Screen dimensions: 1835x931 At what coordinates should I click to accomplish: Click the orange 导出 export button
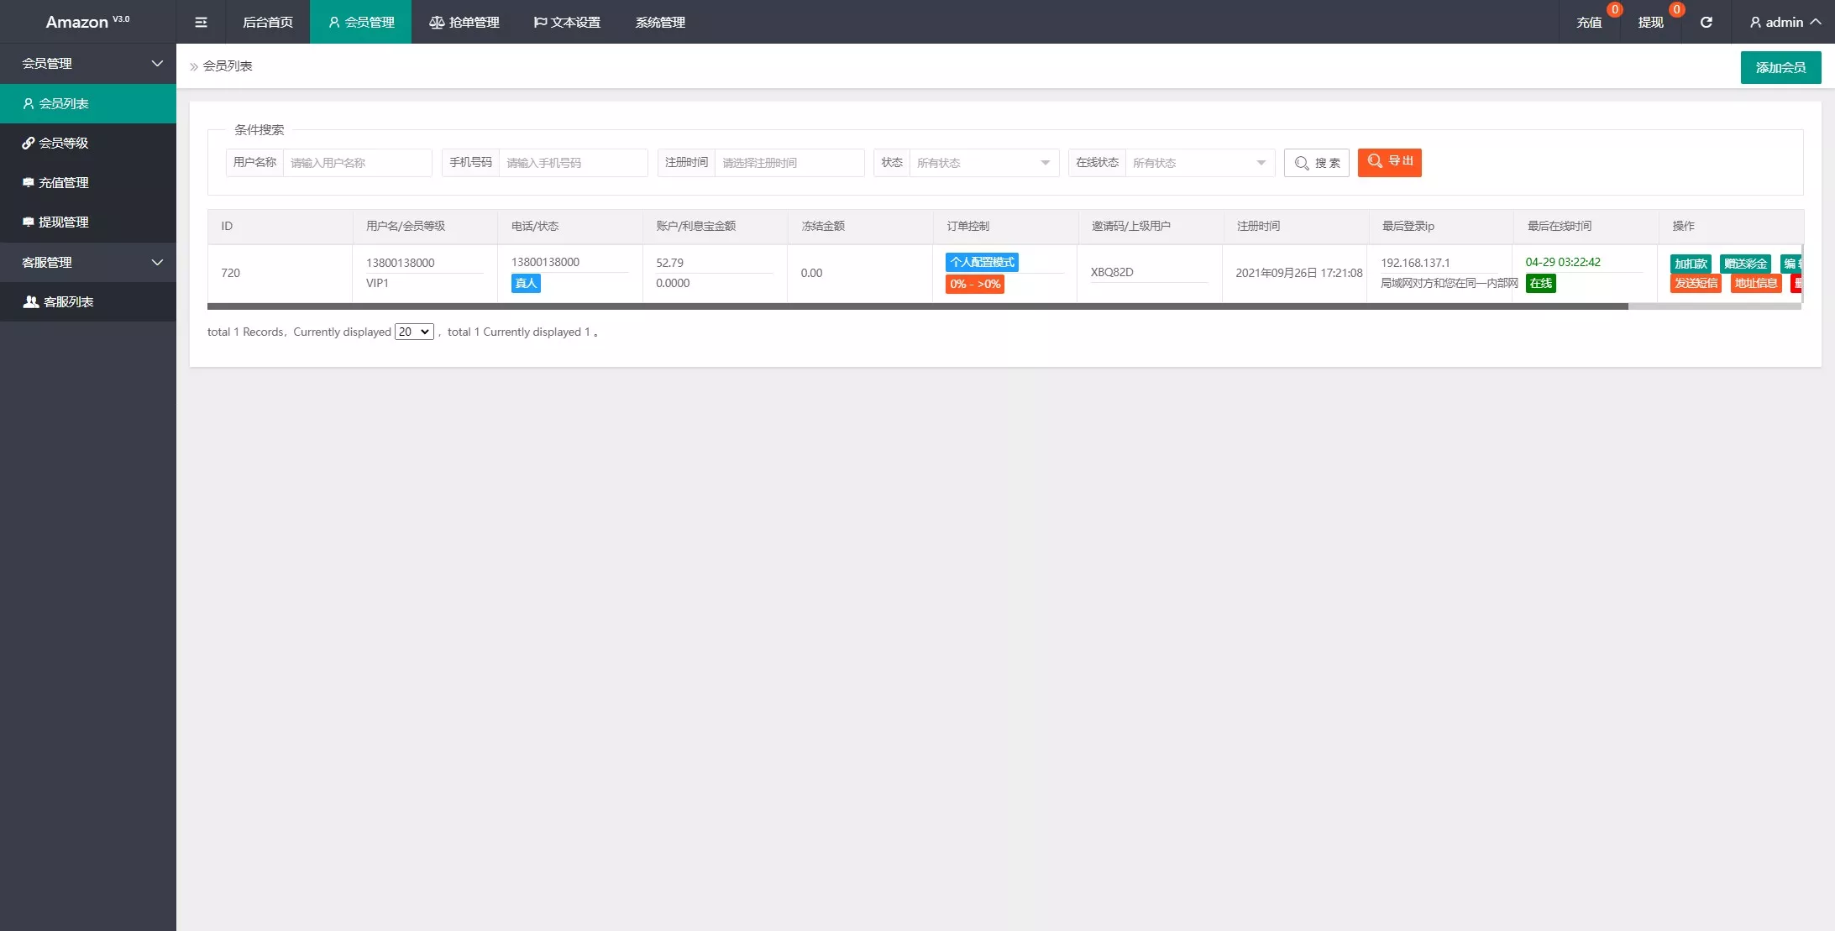click(x=1389, y=161)
